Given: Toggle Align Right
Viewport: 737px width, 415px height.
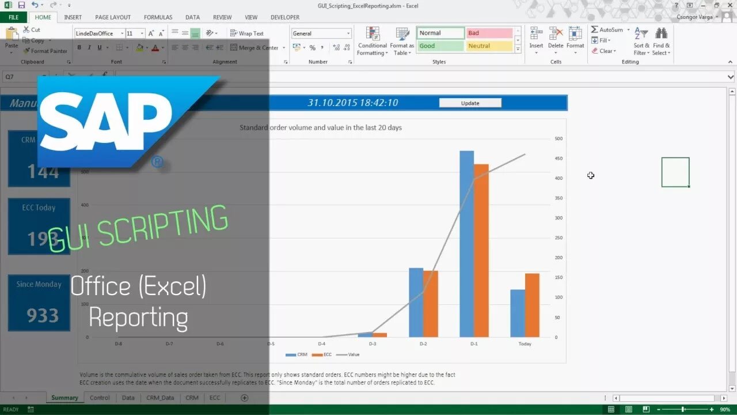Looking at the screenshot, I should click(x=195, y=48).
